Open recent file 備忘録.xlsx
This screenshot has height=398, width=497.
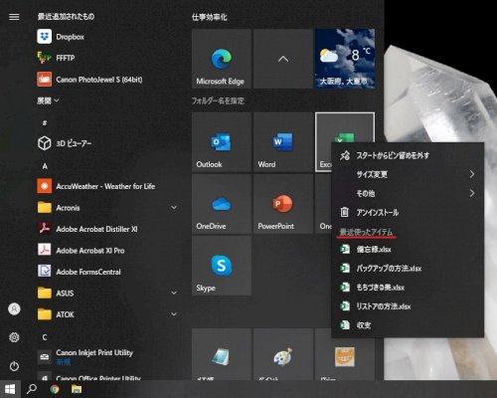408,249
